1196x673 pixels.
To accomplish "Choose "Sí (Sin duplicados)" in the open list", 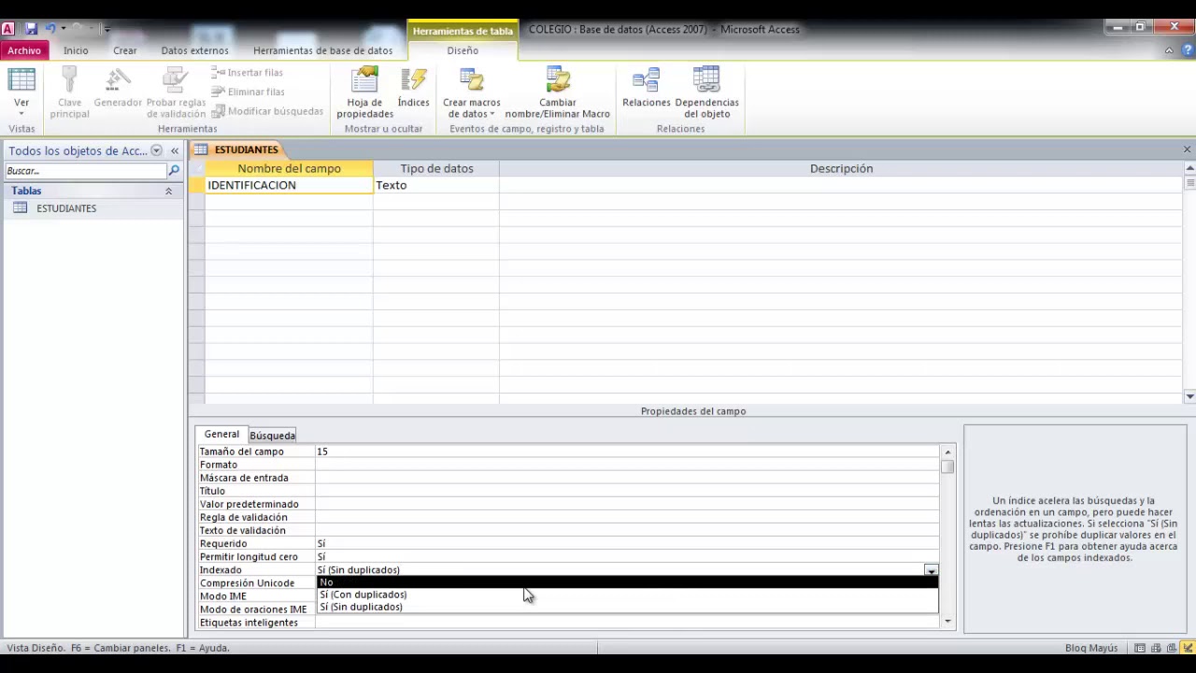I will 627,607.
